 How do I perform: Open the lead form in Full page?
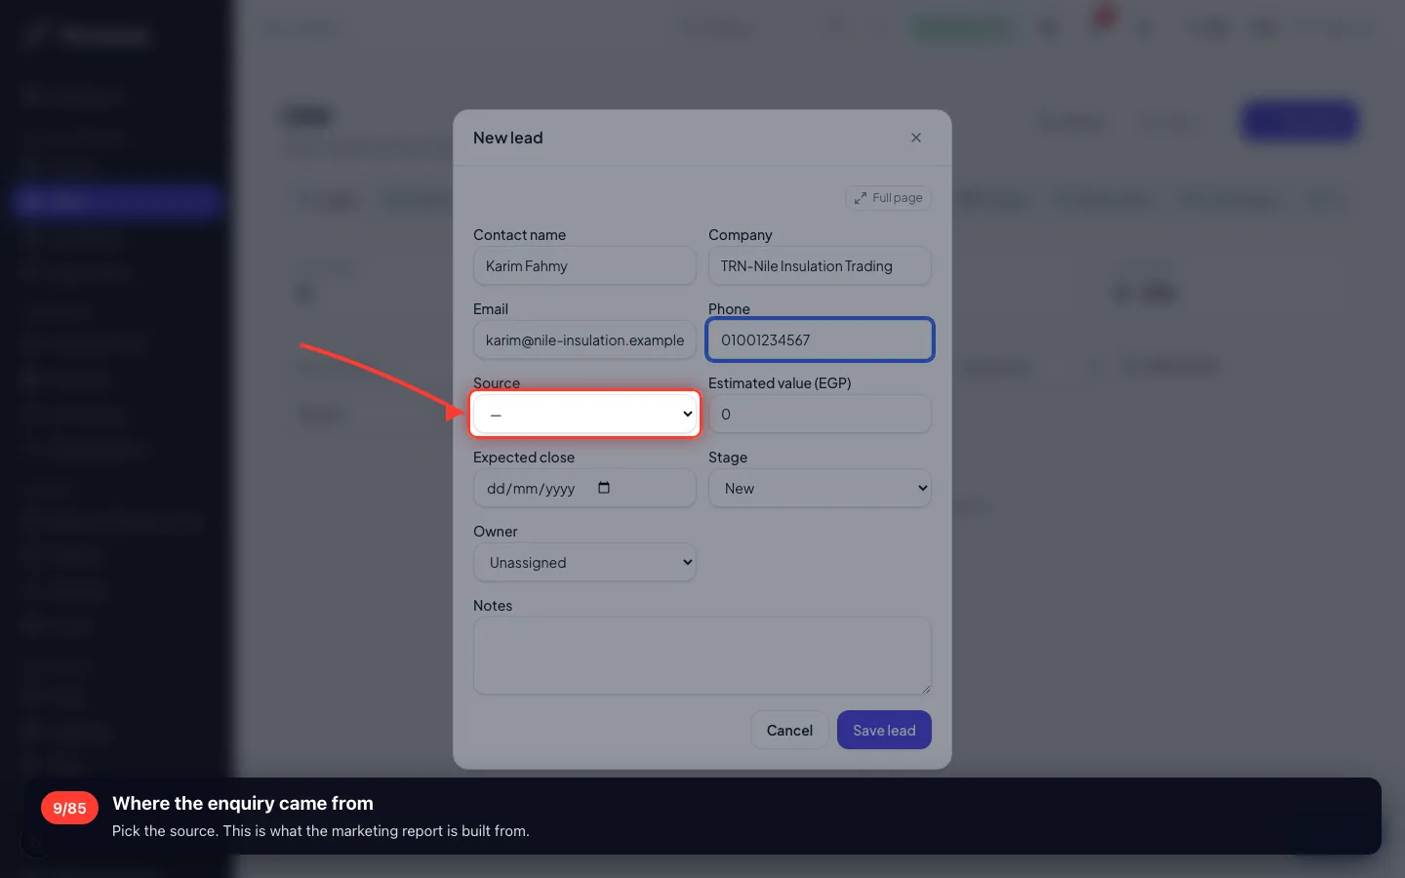pos(888,197)
